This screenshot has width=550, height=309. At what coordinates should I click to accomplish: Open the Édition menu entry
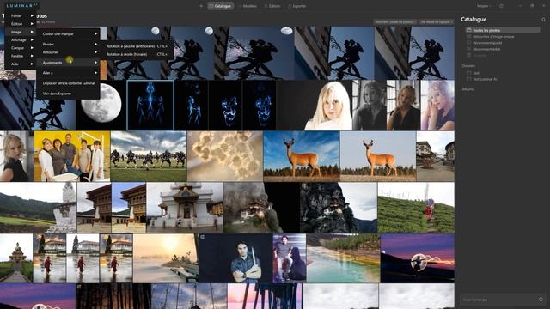tap(21, 24)
